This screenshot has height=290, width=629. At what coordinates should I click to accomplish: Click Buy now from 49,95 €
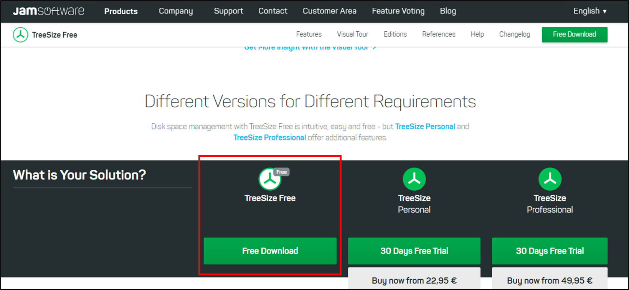coord(550,278)
